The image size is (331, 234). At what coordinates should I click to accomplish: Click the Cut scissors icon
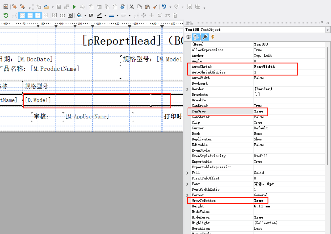tap(132, 7)
